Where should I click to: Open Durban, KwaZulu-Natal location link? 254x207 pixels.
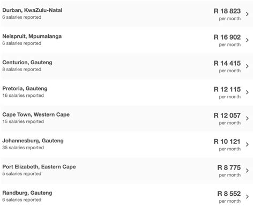32,10
